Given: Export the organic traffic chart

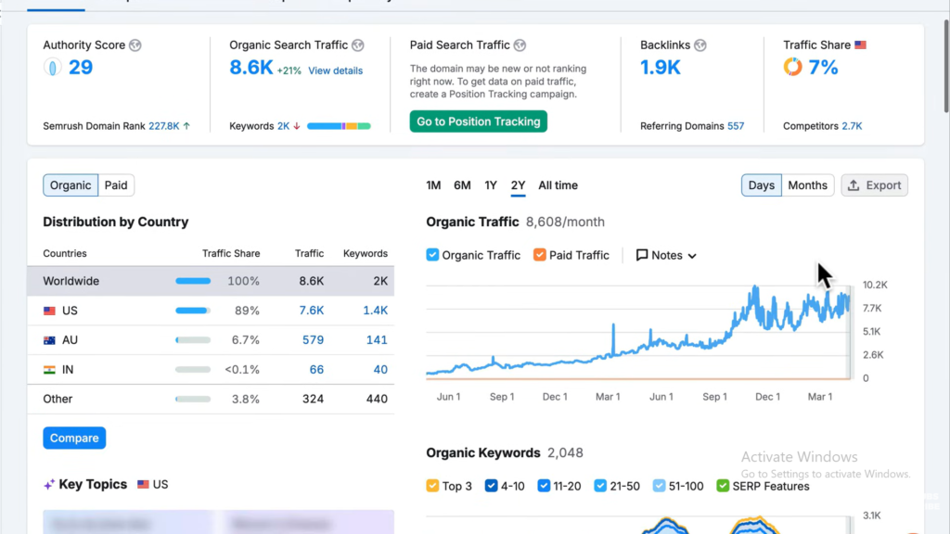Looking at the screenshot, I should [x=874, y=185].
